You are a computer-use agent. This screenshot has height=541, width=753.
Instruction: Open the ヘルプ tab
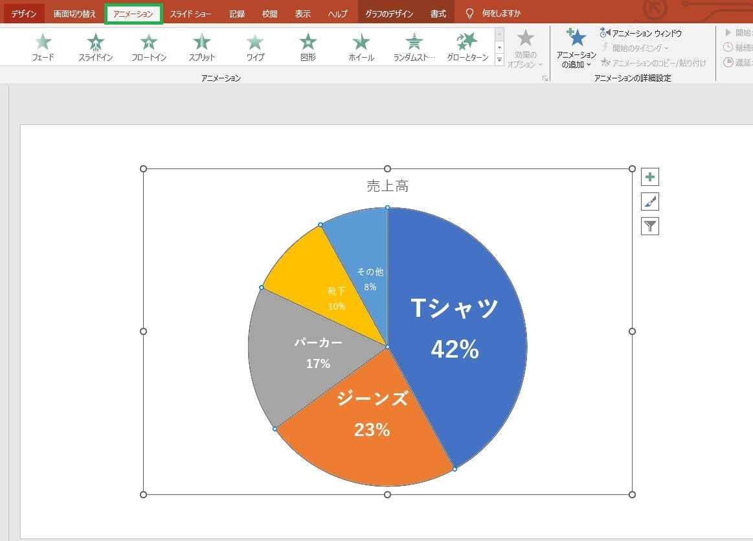point(337,14)
